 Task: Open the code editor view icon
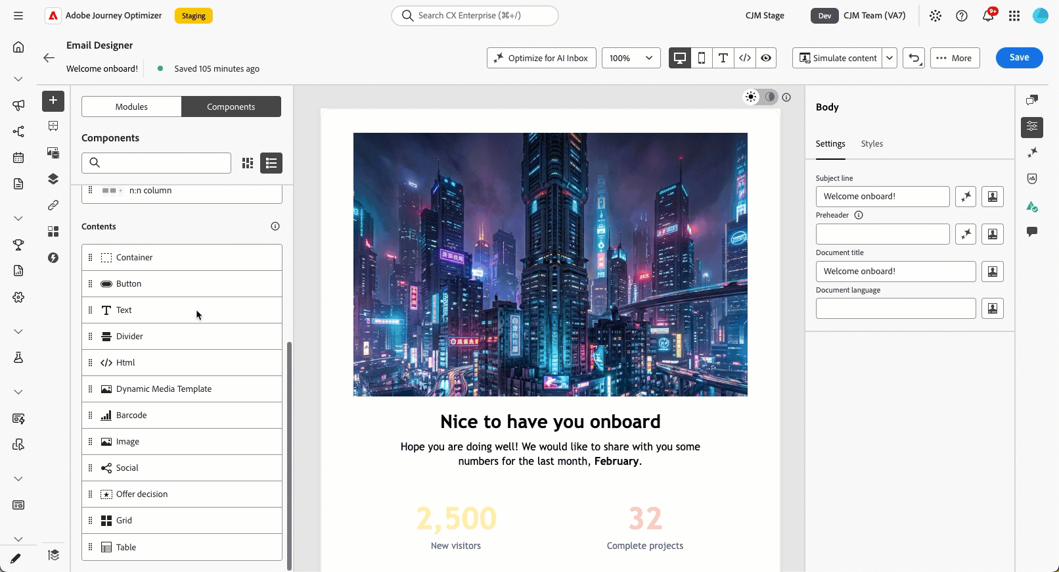pyautogui.click(x=745, y=58)
